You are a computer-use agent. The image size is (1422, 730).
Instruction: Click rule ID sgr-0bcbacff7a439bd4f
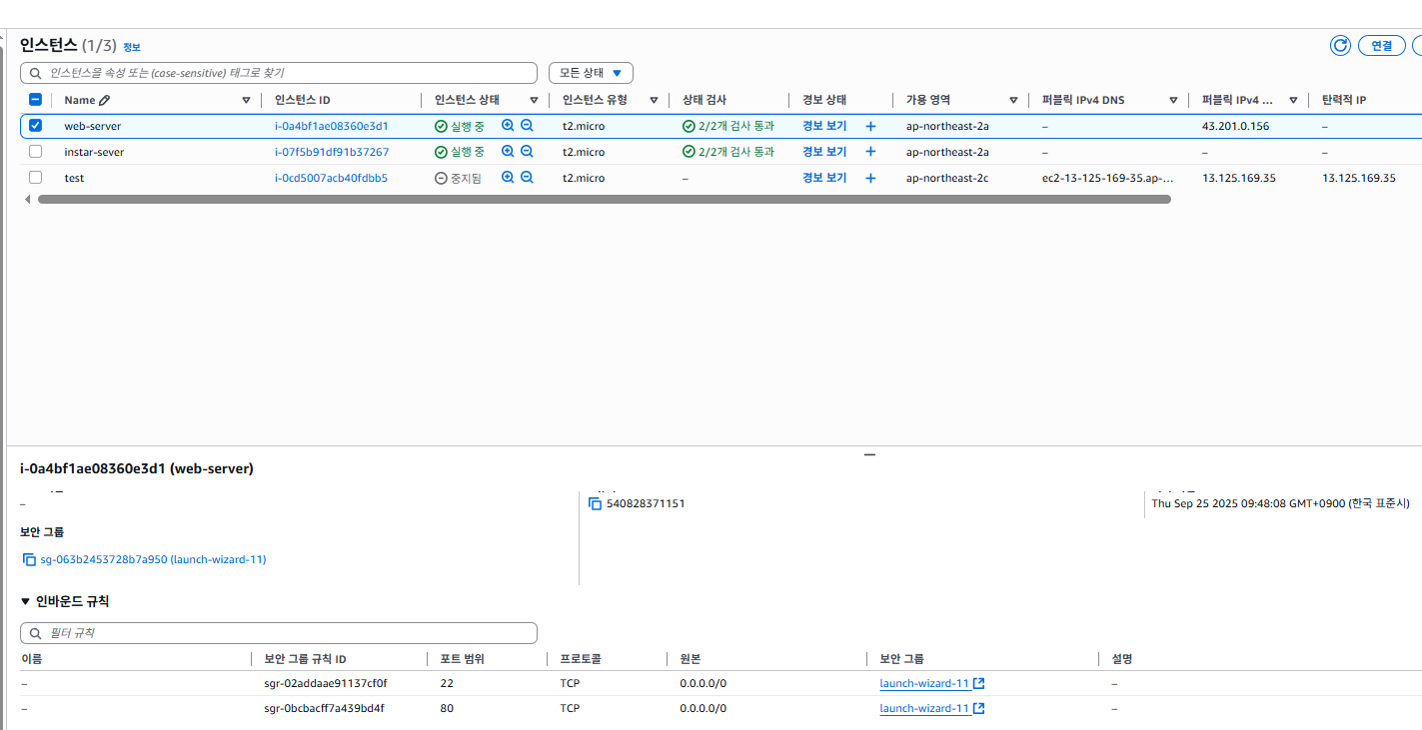(324, 708)
